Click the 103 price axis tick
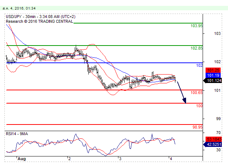228x166 pixels. [x=217, y=33]
